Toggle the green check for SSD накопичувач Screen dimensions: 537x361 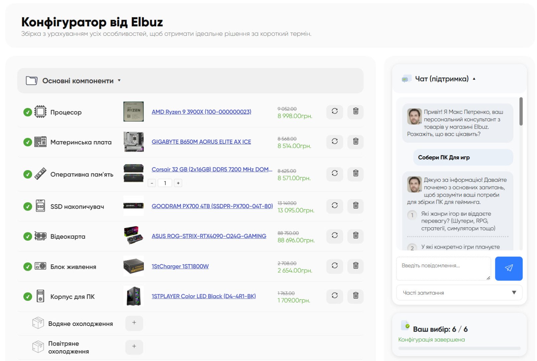pyautogui.click(x=28, y=207)
